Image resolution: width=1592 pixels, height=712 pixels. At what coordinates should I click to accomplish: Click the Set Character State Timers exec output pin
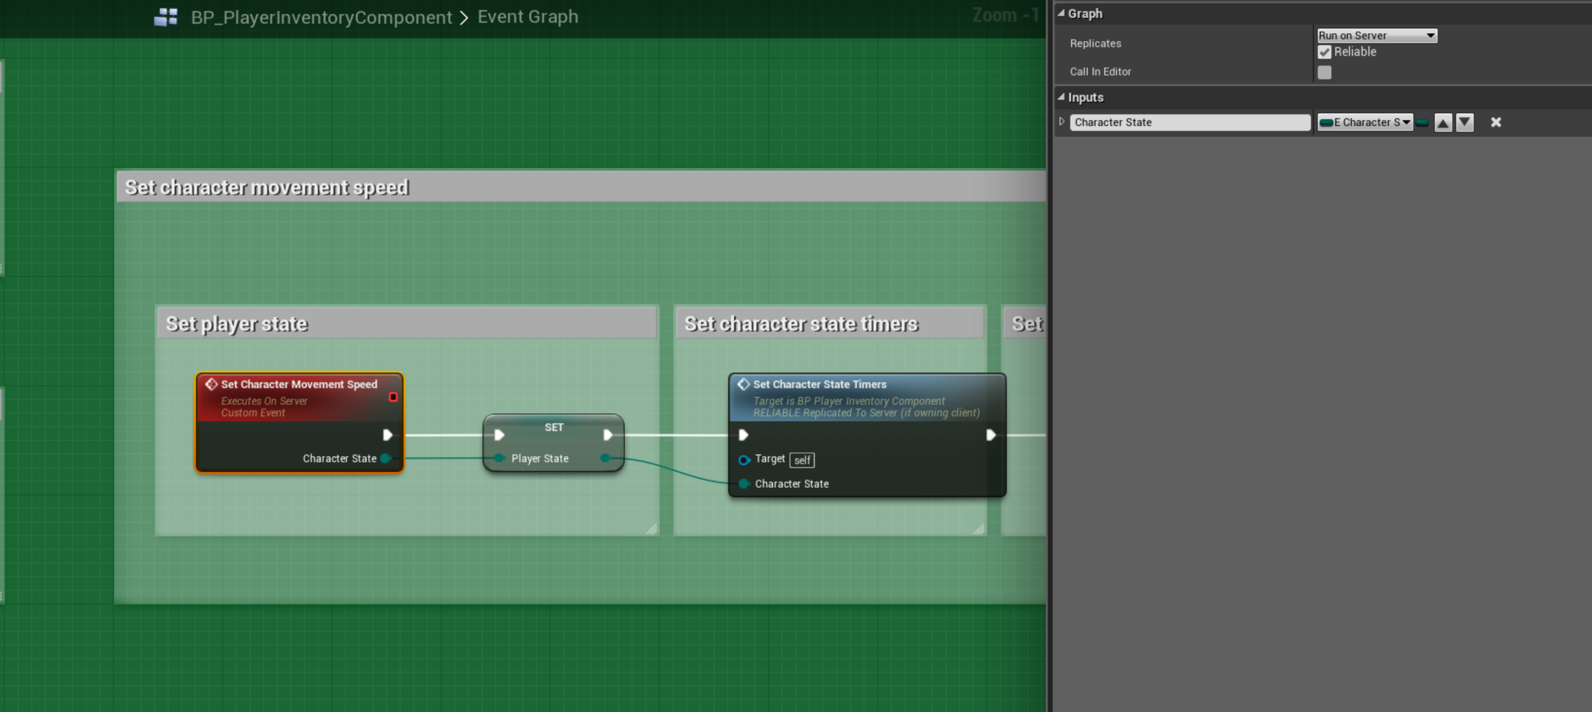click(990, 435)
